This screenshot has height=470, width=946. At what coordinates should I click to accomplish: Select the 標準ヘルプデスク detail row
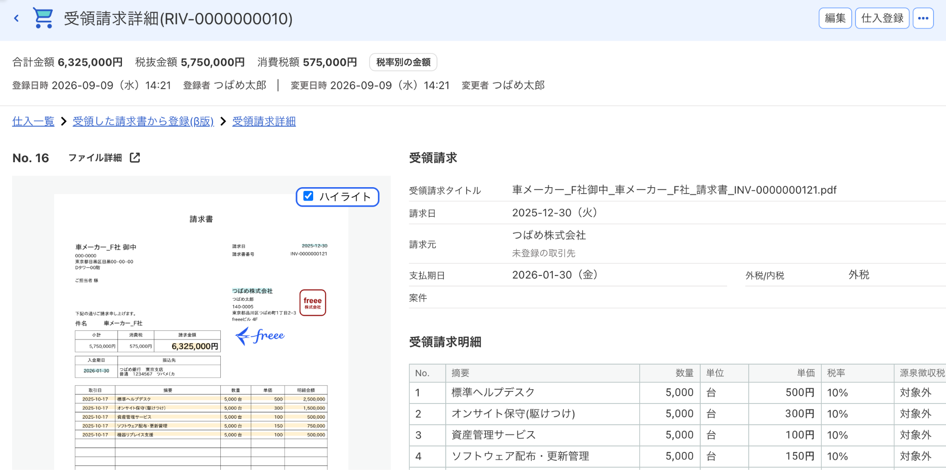(x=677, y=393)
